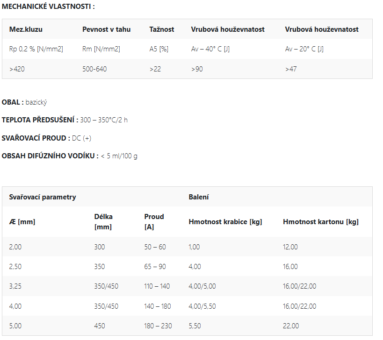
Task: Select the "Hmotnost kartonu [kg]" column header
Action: 320,222
